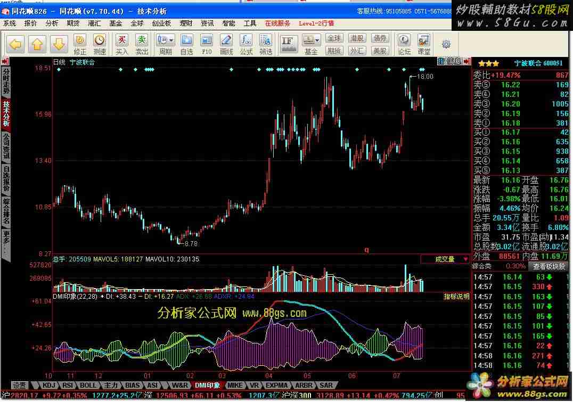Screen dimensions: 573x402
Task: Click the 卖⑤ 16.22 order book row
Action: click(x=521, y=85)
